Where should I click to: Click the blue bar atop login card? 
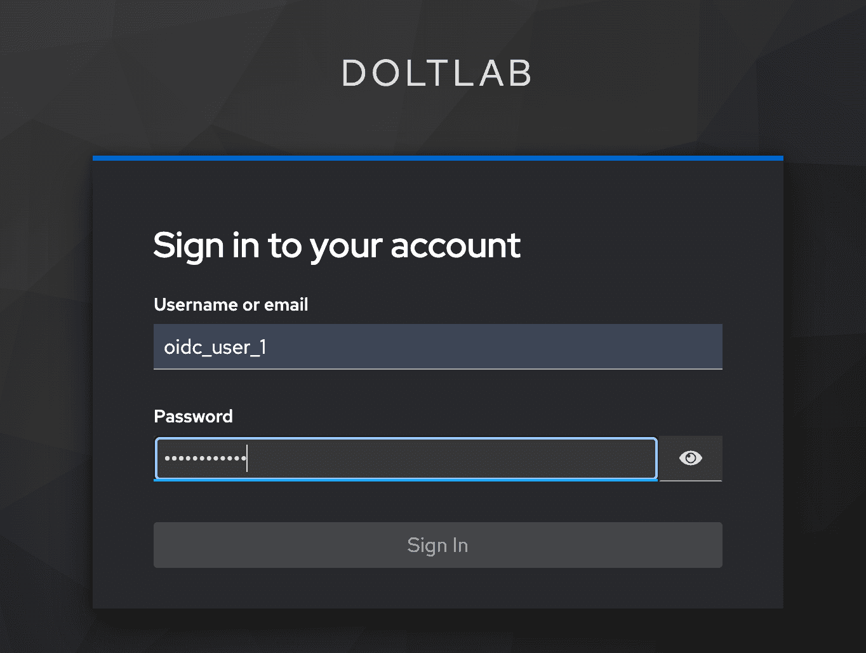pyautogui.click(x=437, y=158)
